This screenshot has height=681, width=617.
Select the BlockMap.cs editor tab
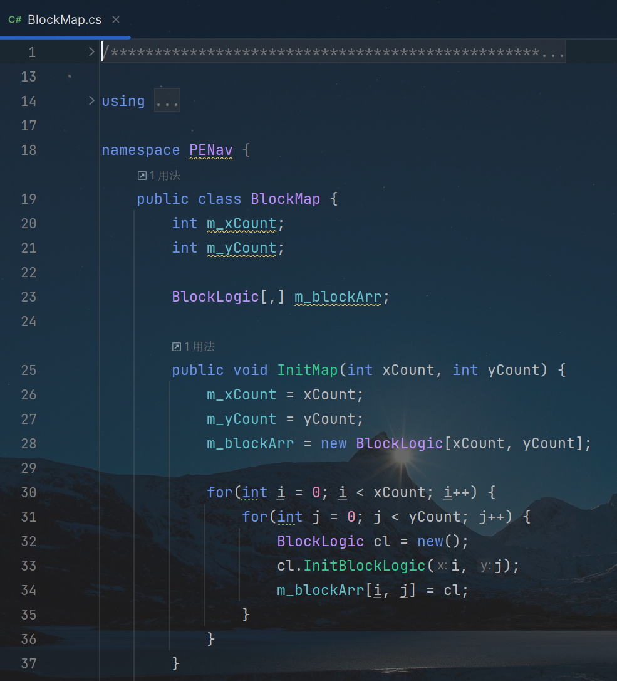[x=65, y=19]
